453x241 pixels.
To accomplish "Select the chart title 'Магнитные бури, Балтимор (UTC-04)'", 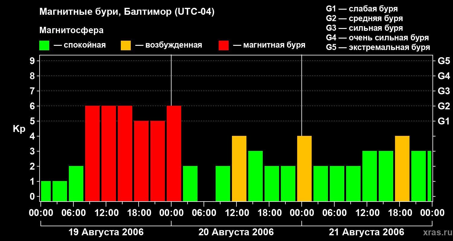I will pyautogui.click(x=127, y=12).
